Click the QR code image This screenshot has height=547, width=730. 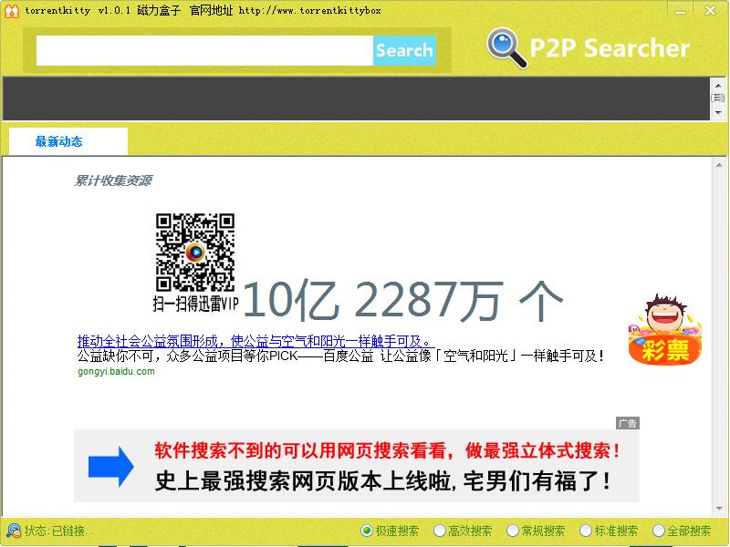pyautogui.click(x=195, y=253)
